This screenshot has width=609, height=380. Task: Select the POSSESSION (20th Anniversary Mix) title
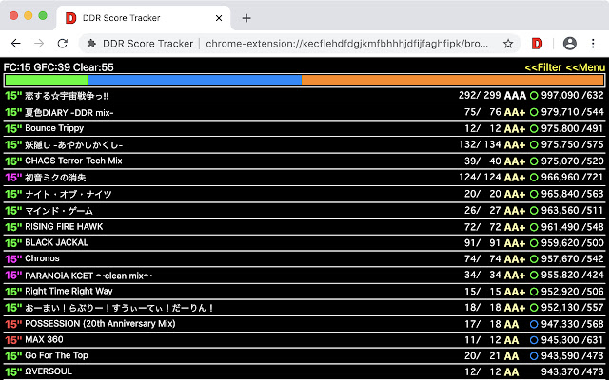coord(100,324)
